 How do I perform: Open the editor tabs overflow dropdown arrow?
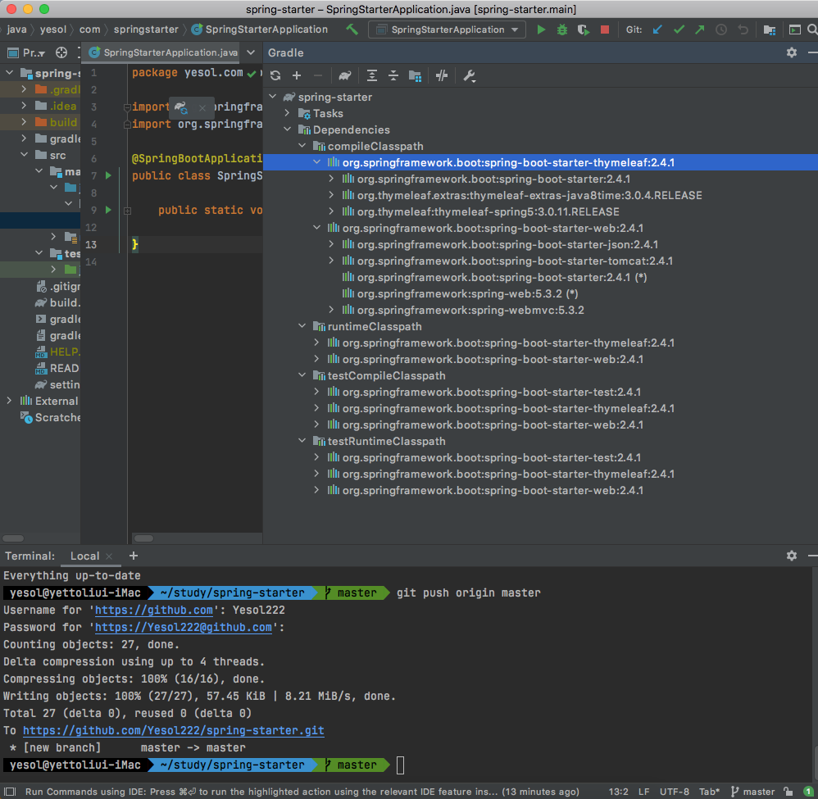(x=251, y=52)
